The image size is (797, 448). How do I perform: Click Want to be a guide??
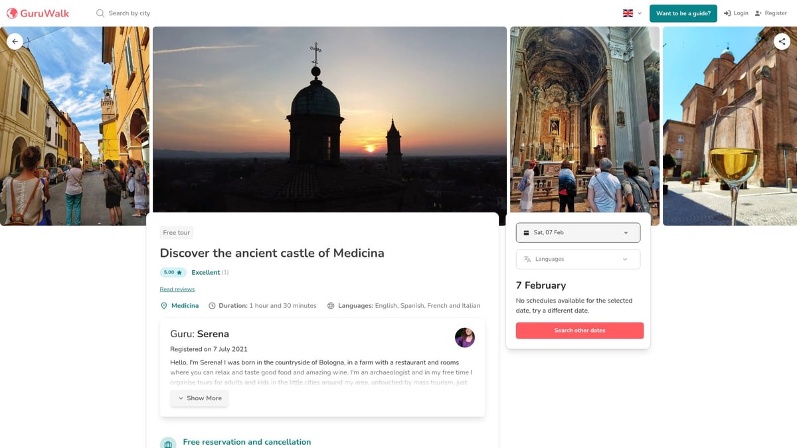coord(683,13)
